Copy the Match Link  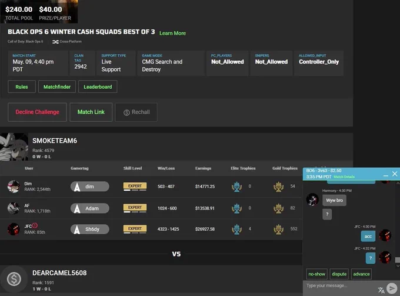tap(91, 112)
